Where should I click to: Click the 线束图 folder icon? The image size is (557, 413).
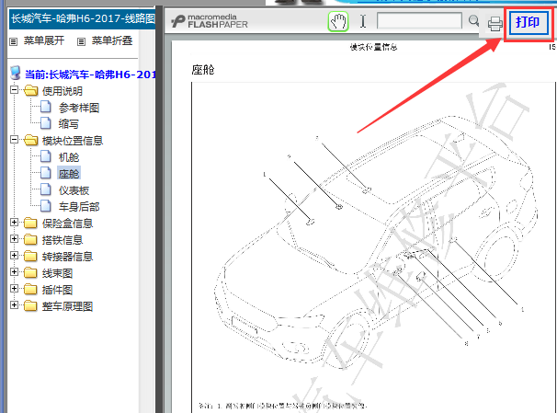(x=30, y=272)
